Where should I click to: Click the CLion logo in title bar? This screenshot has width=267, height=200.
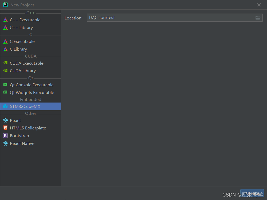pos(5,5)
